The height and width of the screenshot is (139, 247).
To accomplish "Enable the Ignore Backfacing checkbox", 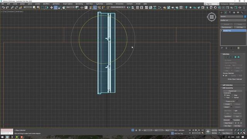I will coord(224,63).
